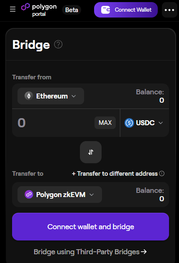Click Transfer to different address link

115,174
